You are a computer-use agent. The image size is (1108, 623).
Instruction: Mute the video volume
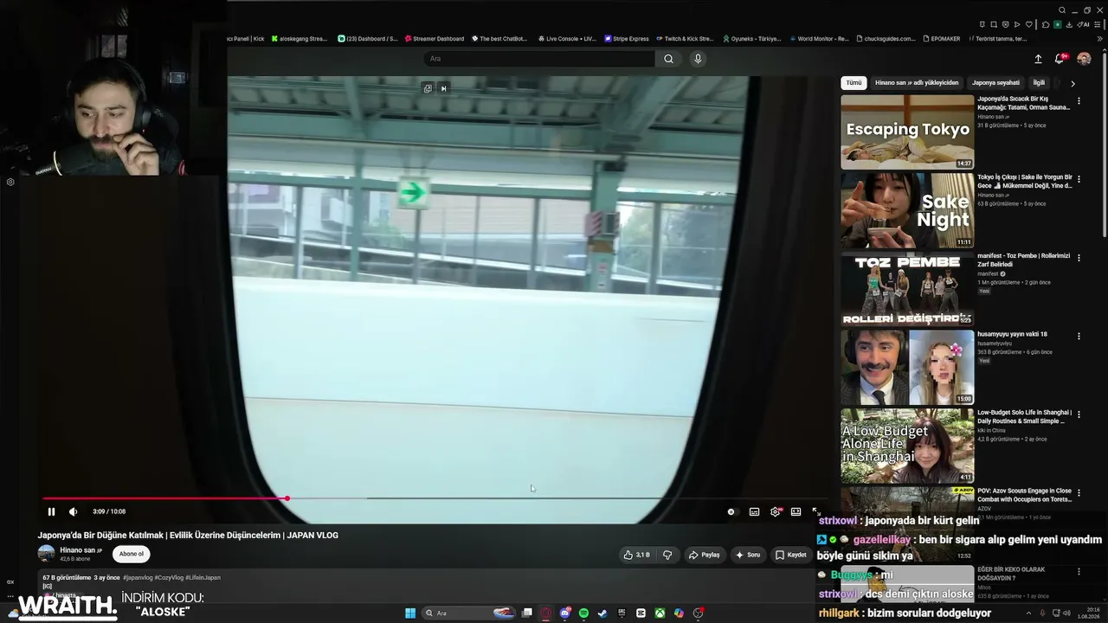[73, 511]
